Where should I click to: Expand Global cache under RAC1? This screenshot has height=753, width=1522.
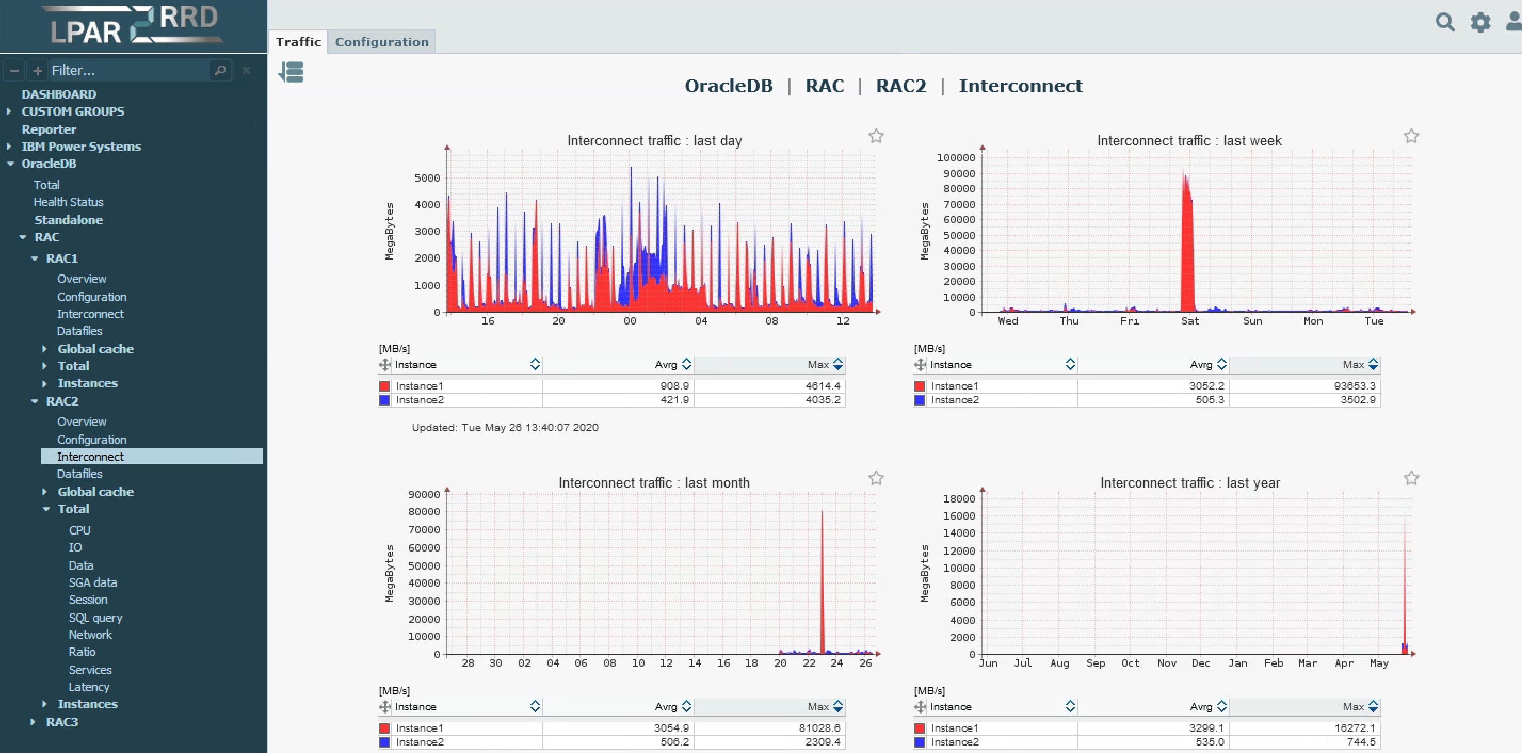tap(44, 349)
